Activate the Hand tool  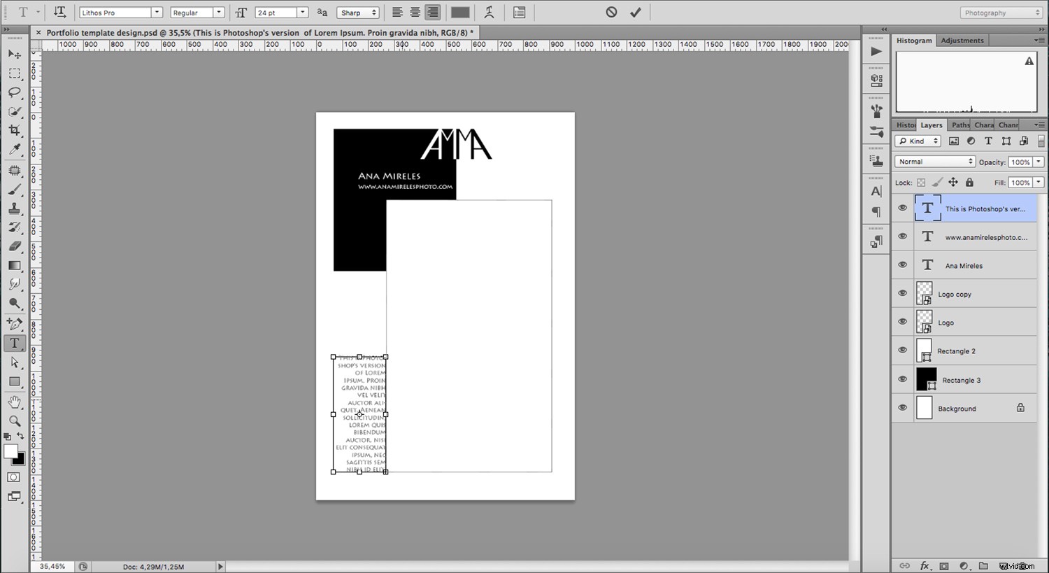click(14, 401)
